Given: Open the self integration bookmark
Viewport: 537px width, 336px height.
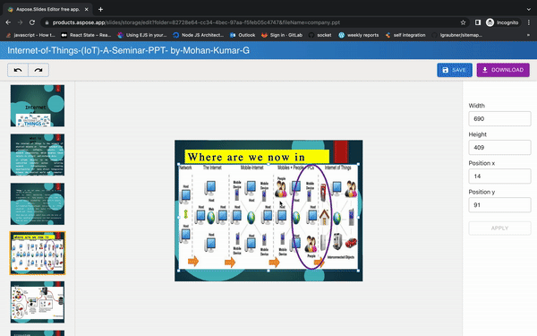Looking at the screenshot, I should point(405,35).
